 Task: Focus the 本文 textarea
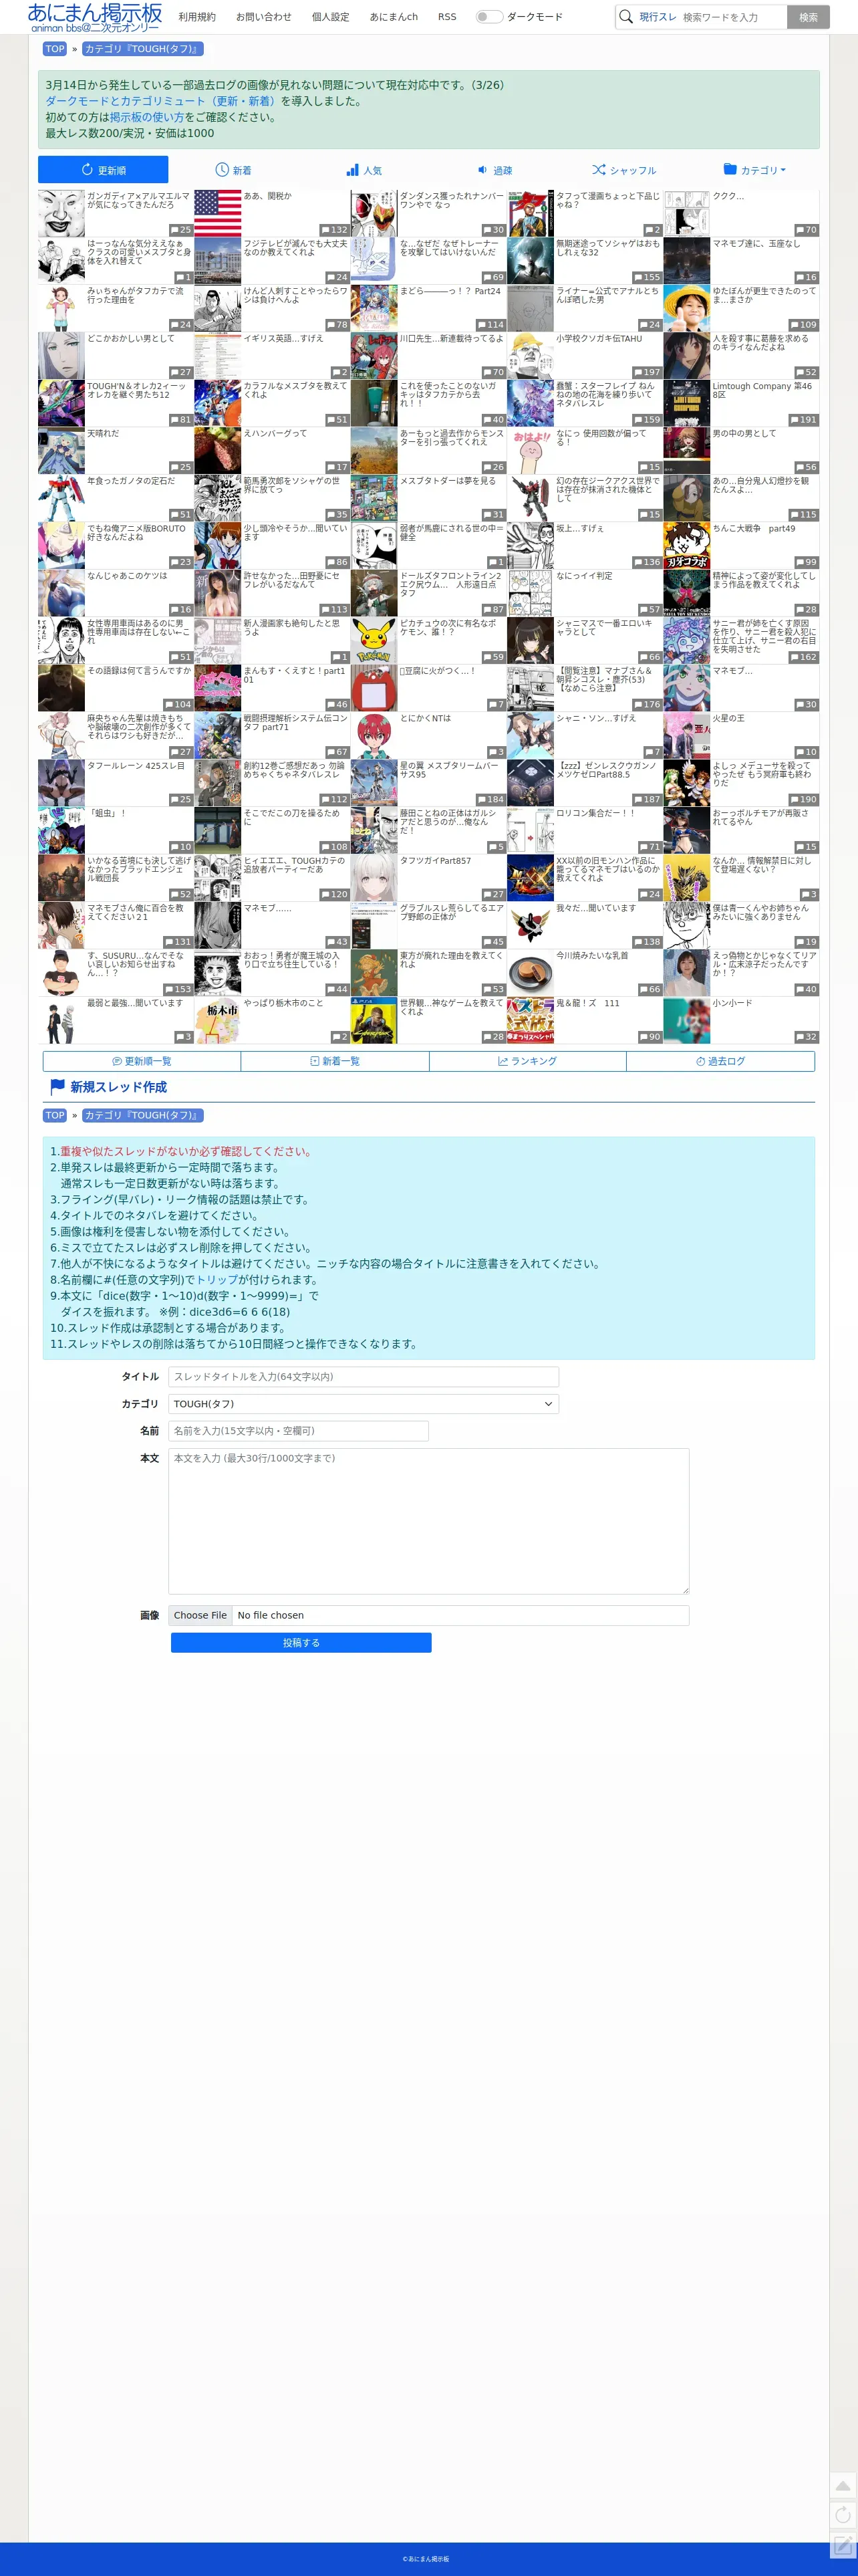click(428, 1521)
